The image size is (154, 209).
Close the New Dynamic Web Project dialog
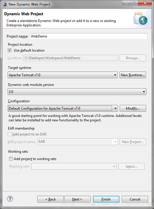pos(145,3)
